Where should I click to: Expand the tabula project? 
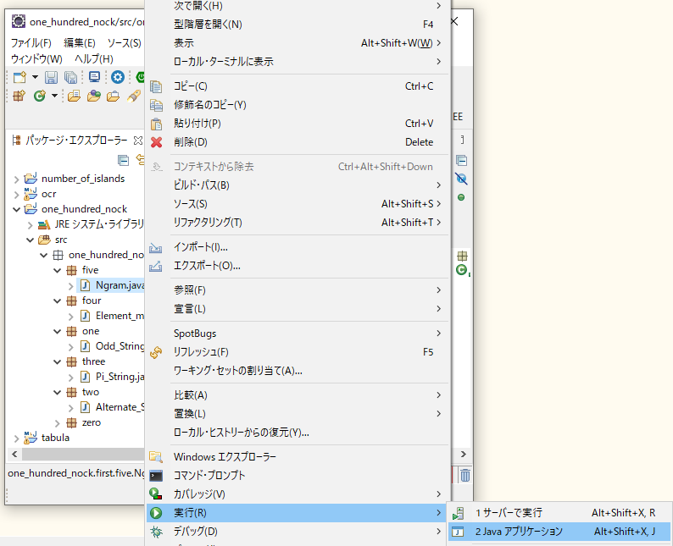[16, 438]
